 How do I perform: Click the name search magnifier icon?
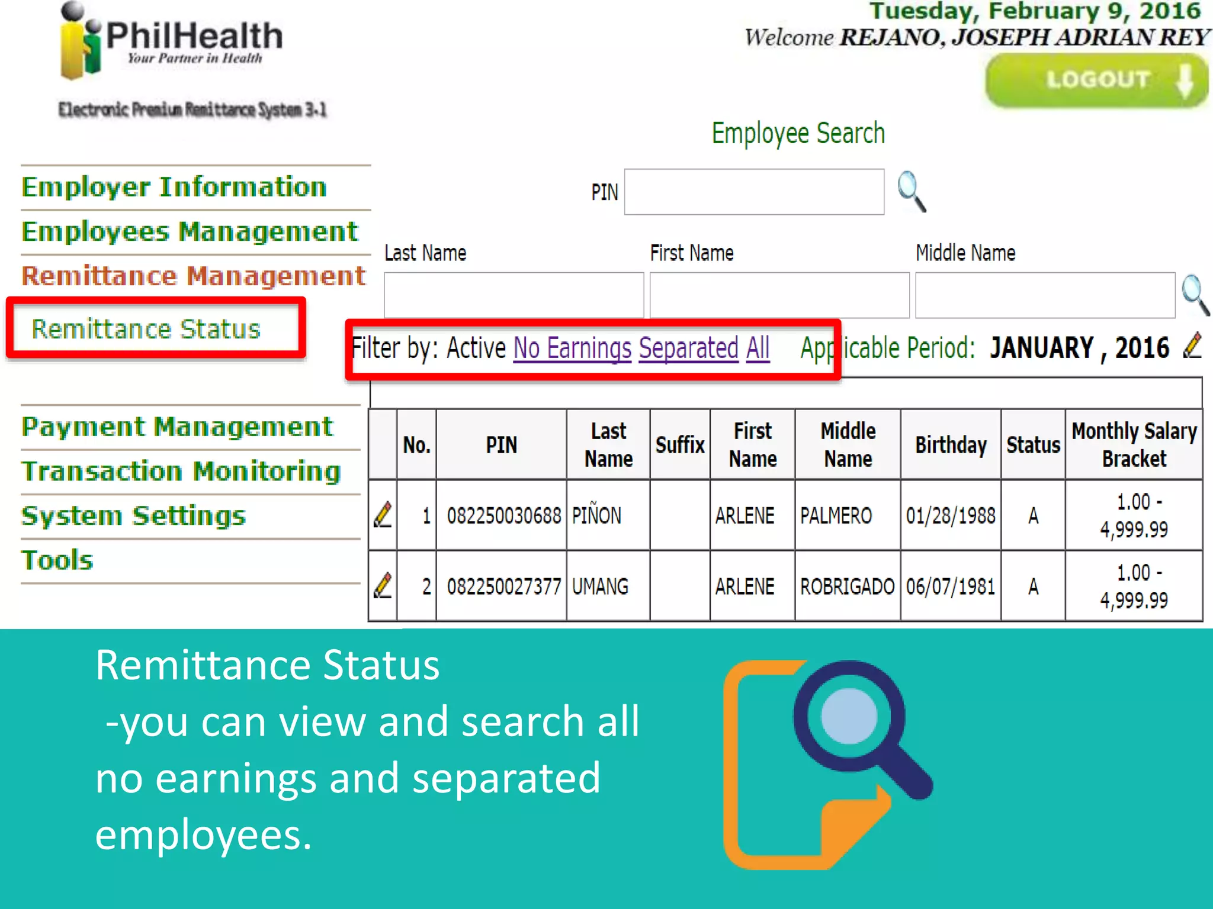(1195, 294)
